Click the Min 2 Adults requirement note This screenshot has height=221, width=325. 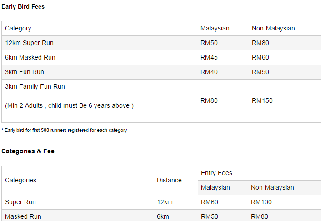[x=69, y=105]
